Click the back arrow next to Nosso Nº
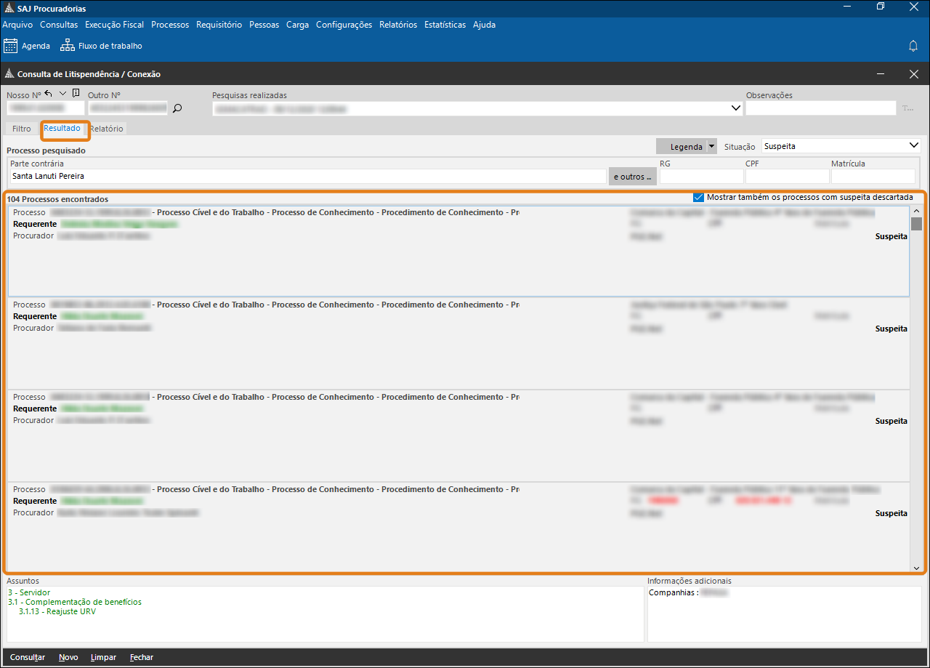Viewport: 930px width, 668px height. coord(49,94)
